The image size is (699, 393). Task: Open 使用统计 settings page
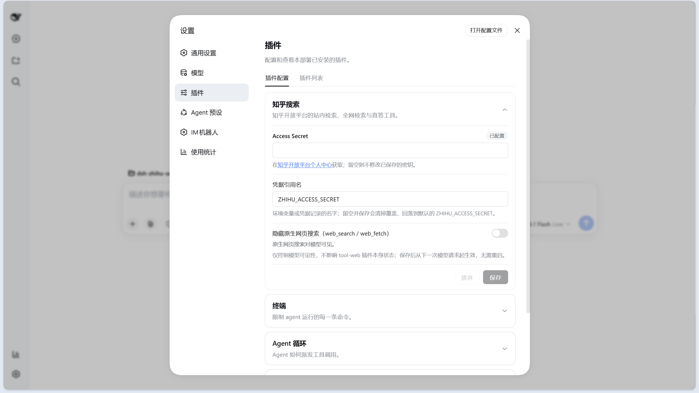[x=212, y=152]
